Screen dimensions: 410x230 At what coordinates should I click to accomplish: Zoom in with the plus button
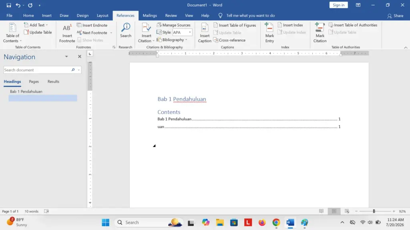(394, 211)
